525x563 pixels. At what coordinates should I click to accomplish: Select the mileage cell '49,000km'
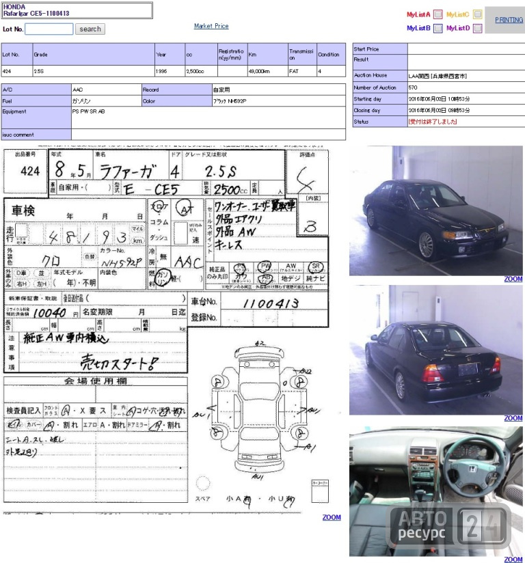268,71
